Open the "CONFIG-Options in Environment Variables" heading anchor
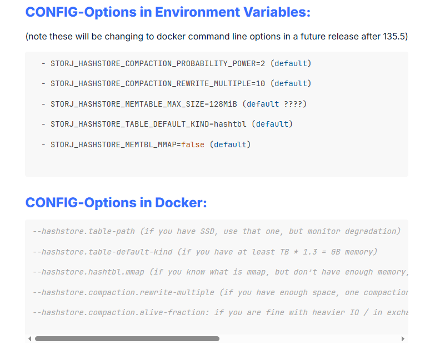This screenshot has height=359, width=430. [168, 12]
